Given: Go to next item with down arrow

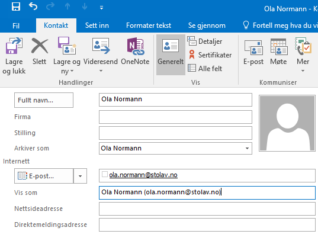Looking at the screenshot, I should [x=85, y=7].
